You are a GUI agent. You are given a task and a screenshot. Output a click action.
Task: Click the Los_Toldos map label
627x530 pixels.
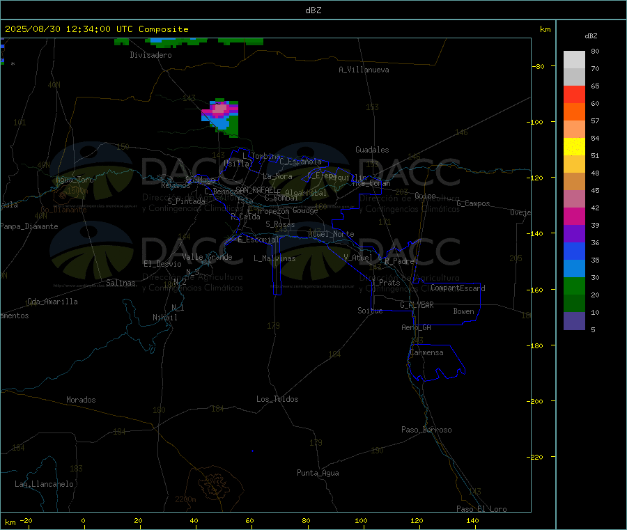[x=277, y=399]
